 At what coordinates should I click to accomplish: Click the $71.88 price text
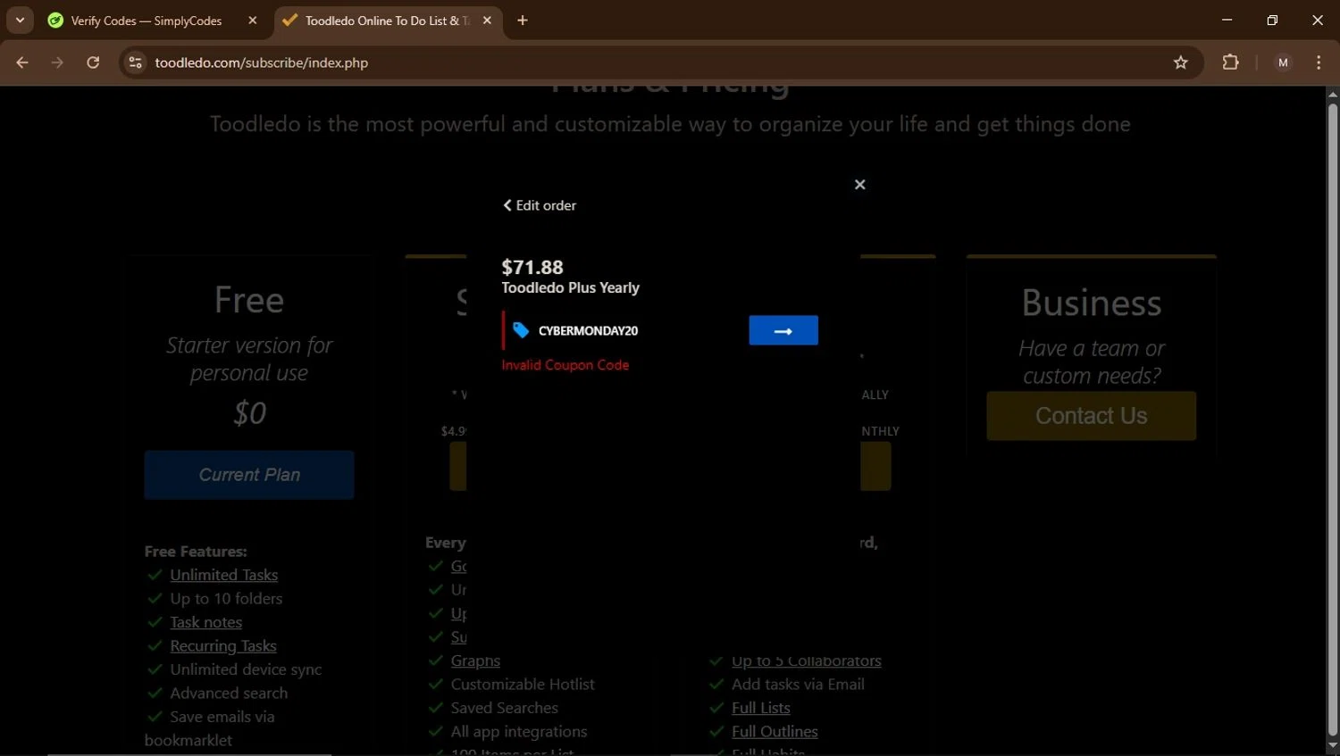pyautogui.click(x=532, y=267)
